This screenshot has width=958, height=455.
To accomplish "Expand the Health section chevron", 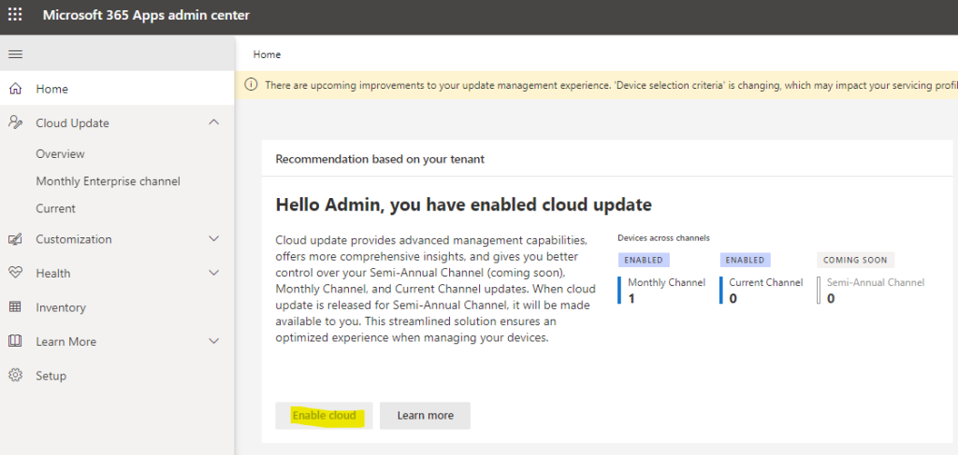I will click(x=214, y=273).
